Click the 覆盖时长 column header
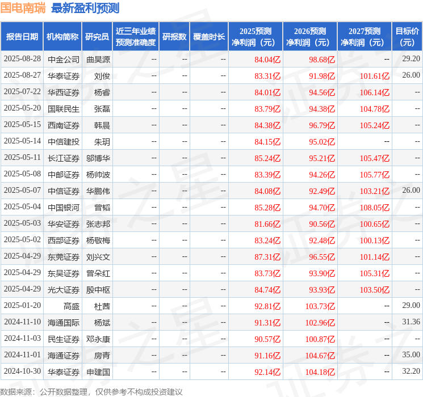 click(x=208, y=36)
